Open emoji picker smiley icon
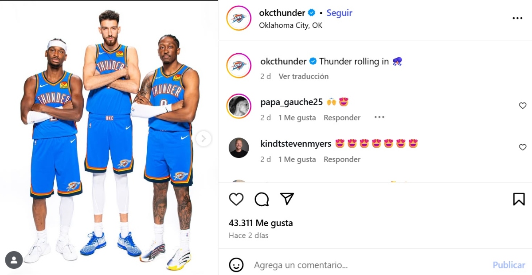 [x=236, y=265]
